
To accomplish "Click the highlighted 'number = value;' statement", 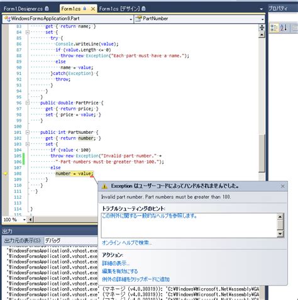I will pos(74,174).
